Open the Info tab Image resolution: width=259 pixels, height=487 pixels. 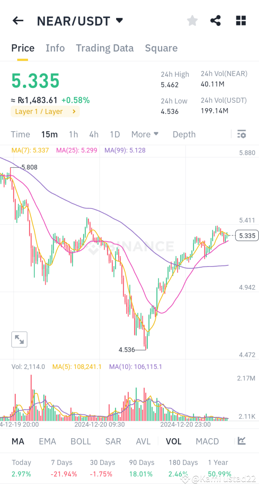tap(55, 48)
